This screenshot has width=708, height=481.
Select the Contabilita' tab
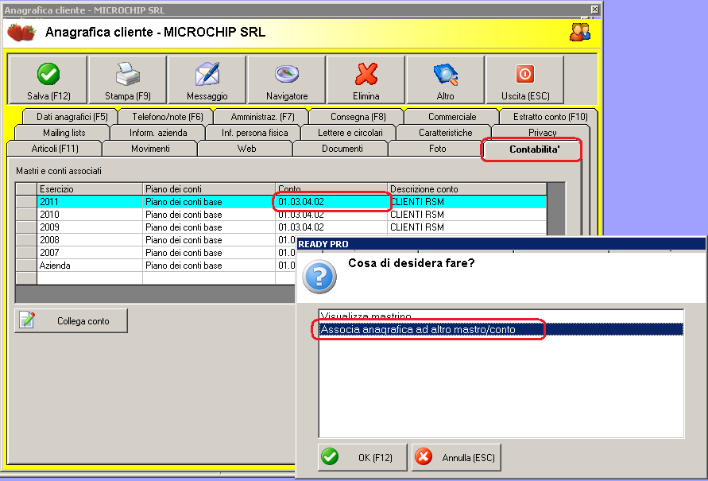532,149
